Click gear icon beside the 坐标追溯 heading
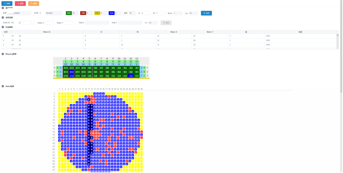This screenshot has height=173, width=343. pos(3,18)
